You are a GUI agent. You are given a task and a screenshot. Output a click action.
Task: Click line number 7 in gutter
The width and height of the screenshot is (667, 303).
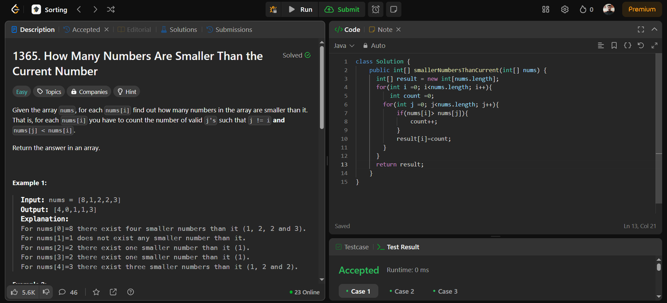pos(346,113)
